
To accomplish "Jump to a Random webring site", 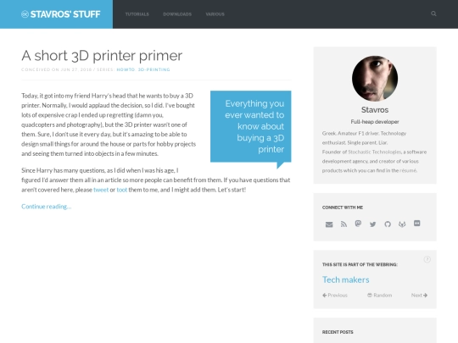I will [379, 296].
